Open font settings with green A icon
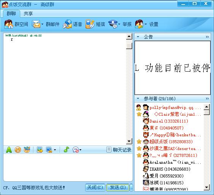The width and height of the screenshot is (214, 195). pos(9,150)
